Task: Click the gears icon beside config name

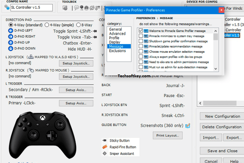Action: (x=7, y=7)
